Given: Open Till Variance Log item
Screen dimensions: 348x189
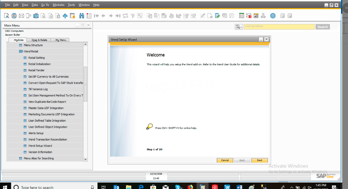Looking at the screenshot, I should tap(38, 89).
